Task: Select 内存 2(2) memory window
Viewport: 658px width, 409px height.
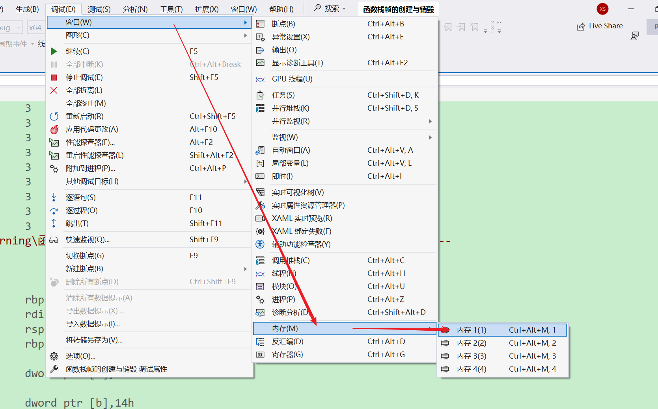Action: 503,343
